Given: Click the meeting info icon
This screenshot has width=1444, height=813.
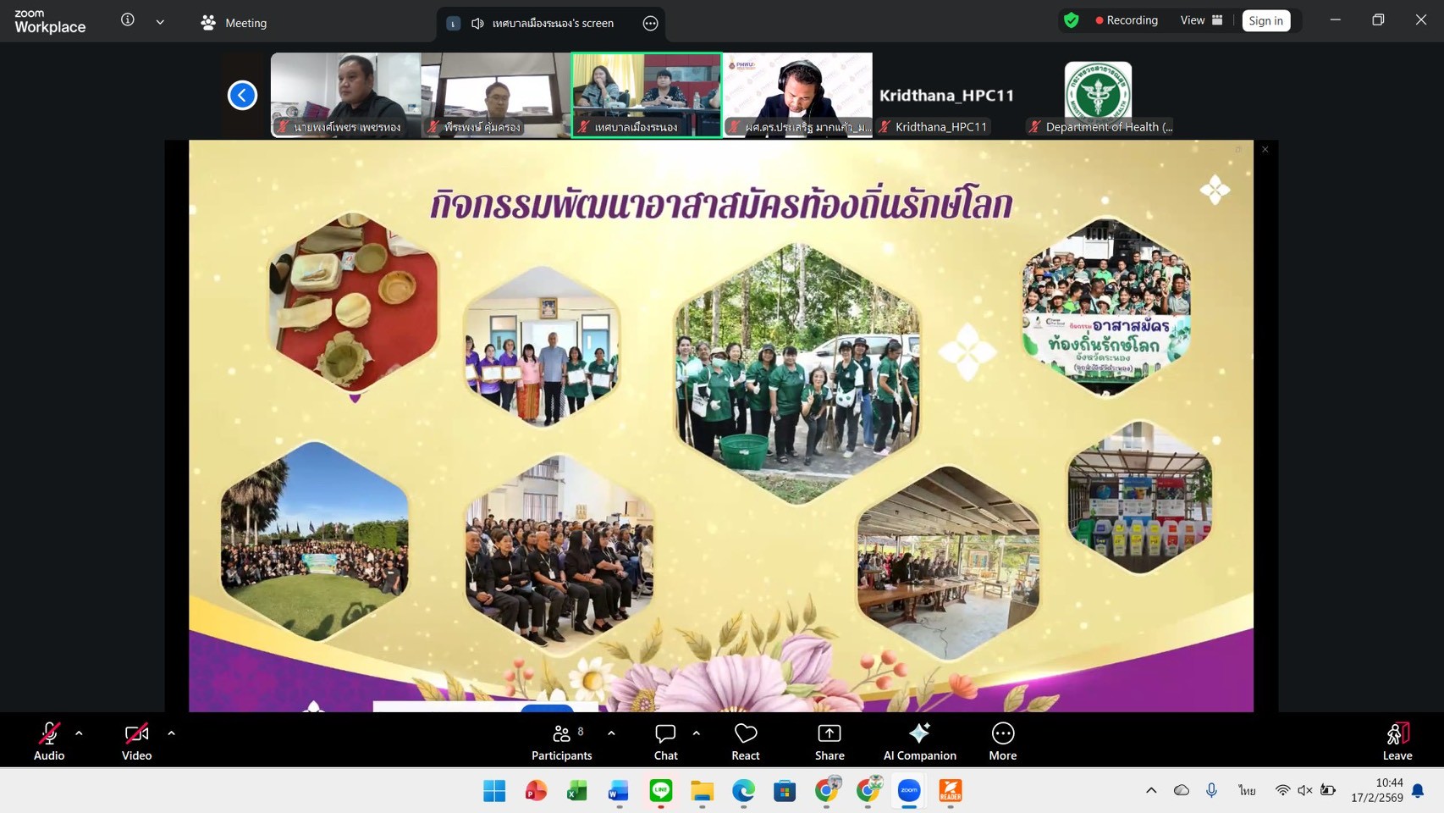Looking at the screenshot, I should coord(128,20).
